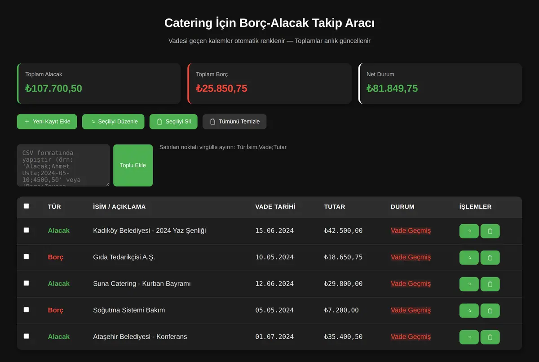Click the amount ₺29.800,00
539x362 pixels.
(343, 284)
